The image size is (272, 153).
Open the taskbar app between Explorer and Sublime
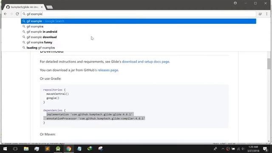tap(37, 149)
